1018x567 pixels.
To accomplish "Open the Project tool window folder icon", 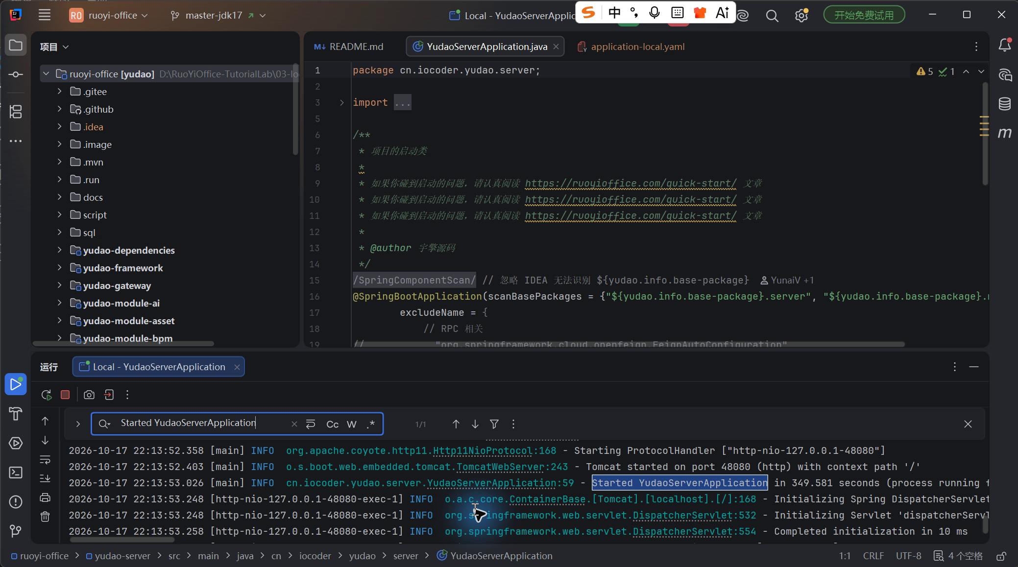I will pos(16,46).
